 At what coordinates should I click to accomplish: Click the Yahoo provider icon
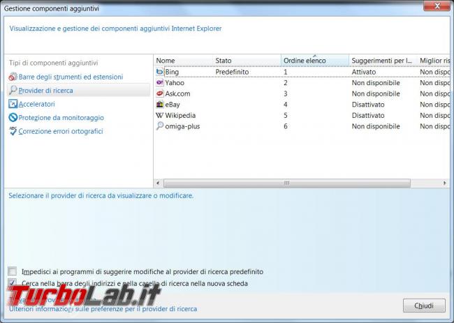coord(159,82)
